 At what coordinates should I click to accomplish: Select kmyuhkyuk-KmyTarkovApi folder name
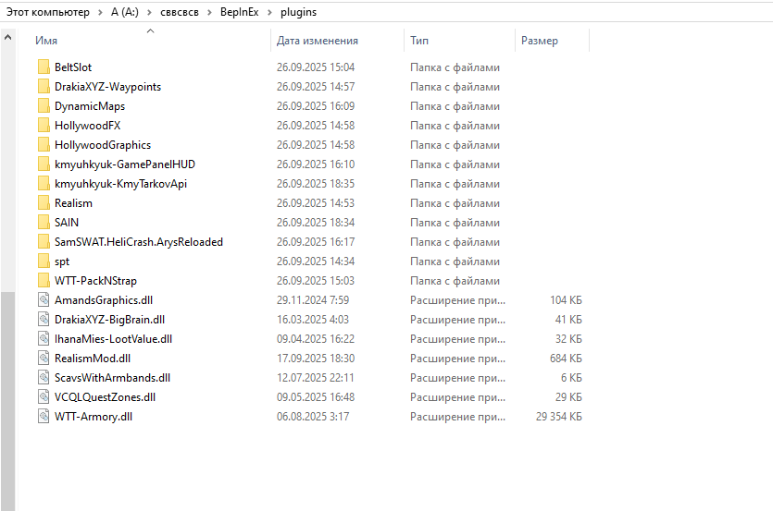pos(120,184)
